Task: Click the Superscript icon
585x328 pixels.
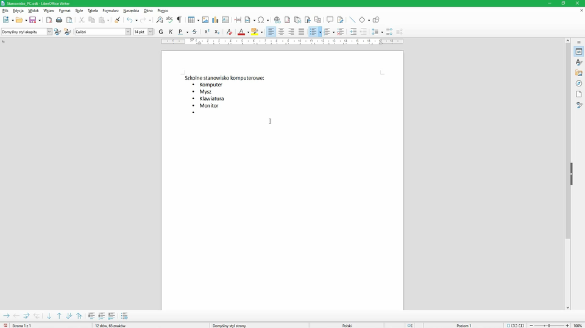Action: [207, 32]
